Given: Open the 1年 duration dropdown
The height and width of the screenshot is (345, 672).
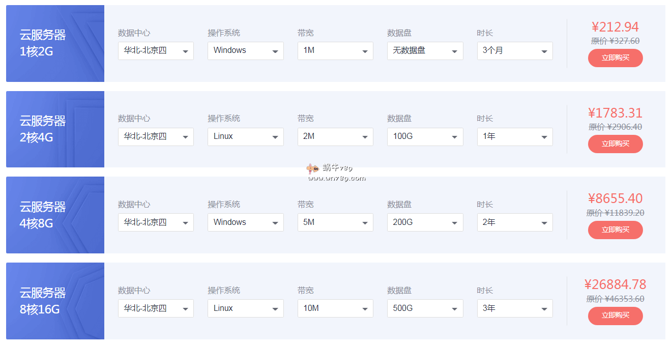Looking at the screenshot, I should click(515, 137).
